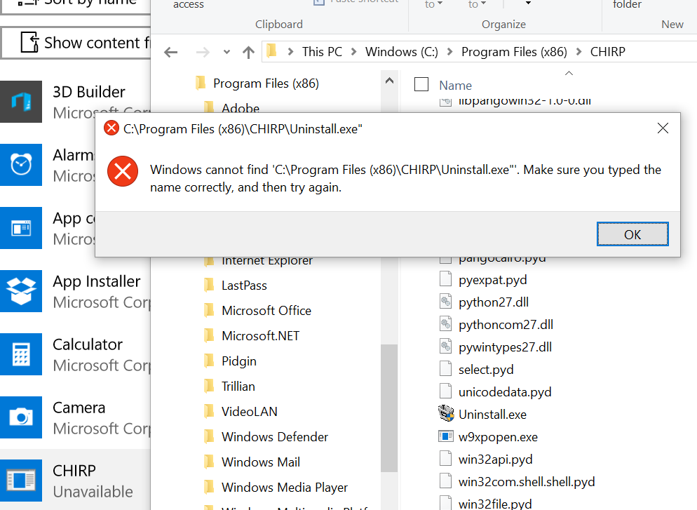Screen dimensions: 697x510
Task: Click the Trillian folder icon
Action: click(209, 386)
